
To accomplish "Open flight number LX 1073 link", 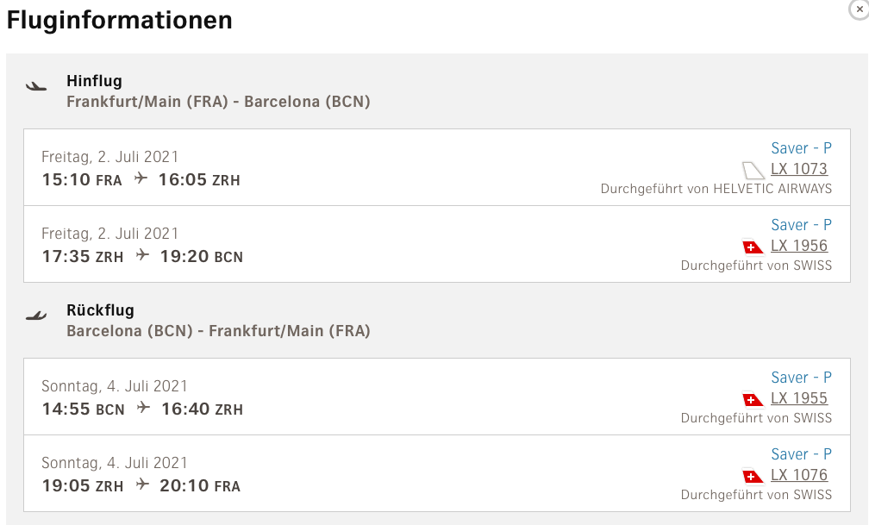I will [799, 169].
